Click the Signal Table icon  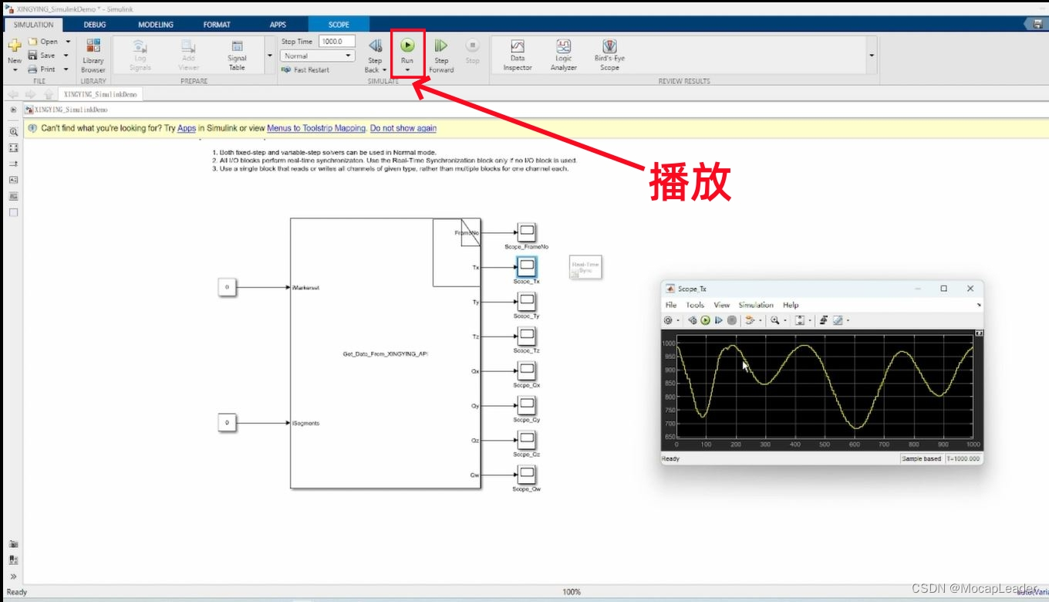(x=237, y=46)
